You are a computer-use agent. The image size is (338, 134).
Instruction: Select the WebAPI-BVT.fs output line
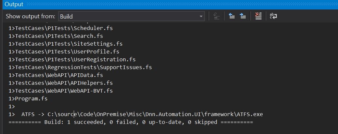(61, 91)
